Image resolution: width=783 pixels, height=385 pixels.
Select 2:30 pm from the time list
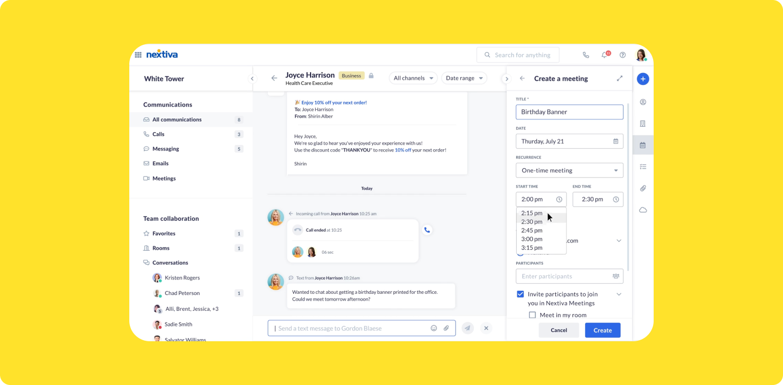pos(532,221)
